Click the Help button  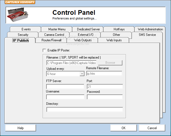[x=20, y=128]
